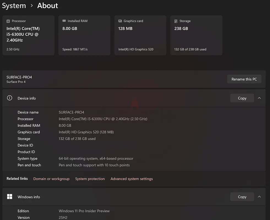Click 'Speed: 1867 MT/s' in RAM card

[x=75, y=49]
